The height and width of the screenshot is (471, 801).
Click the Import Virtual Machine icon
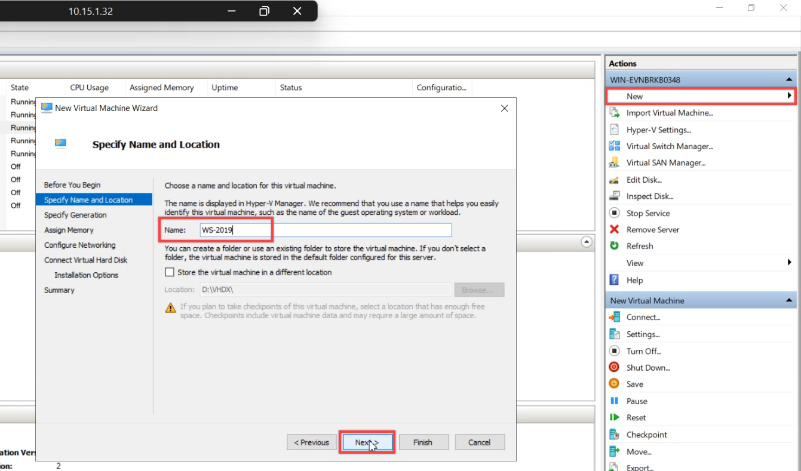[614, 113]
